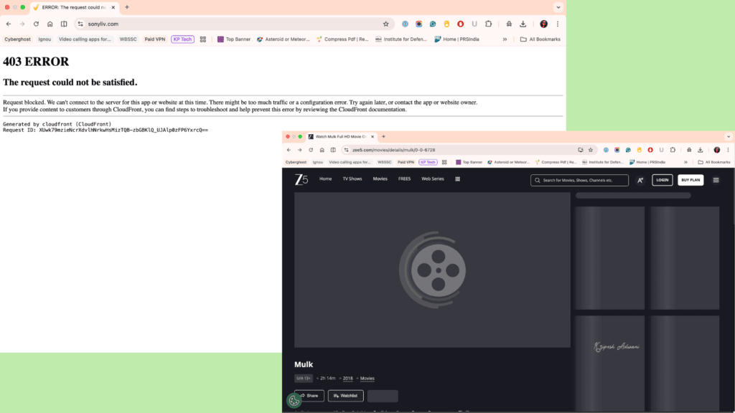Image resolution: width=735 pixels, height=413 pixels.
Task: Open the profile avatar in the sonyliv window
Action: tap(544, 24)
